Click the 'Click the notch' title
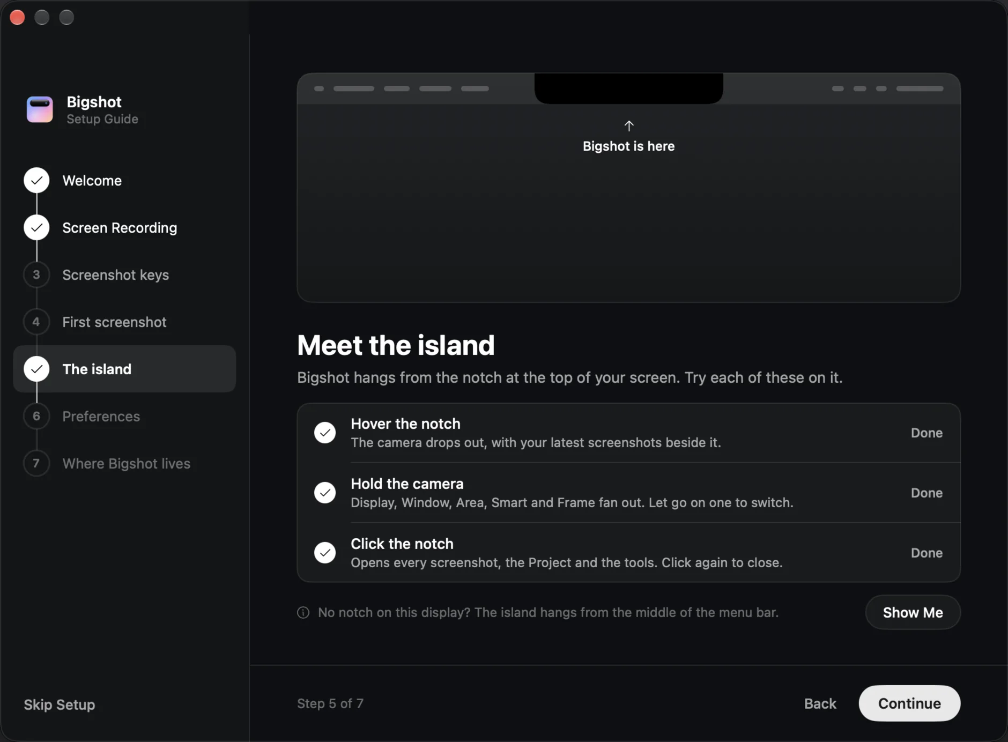Screen dimensions: 1008x742 point(402,544)
